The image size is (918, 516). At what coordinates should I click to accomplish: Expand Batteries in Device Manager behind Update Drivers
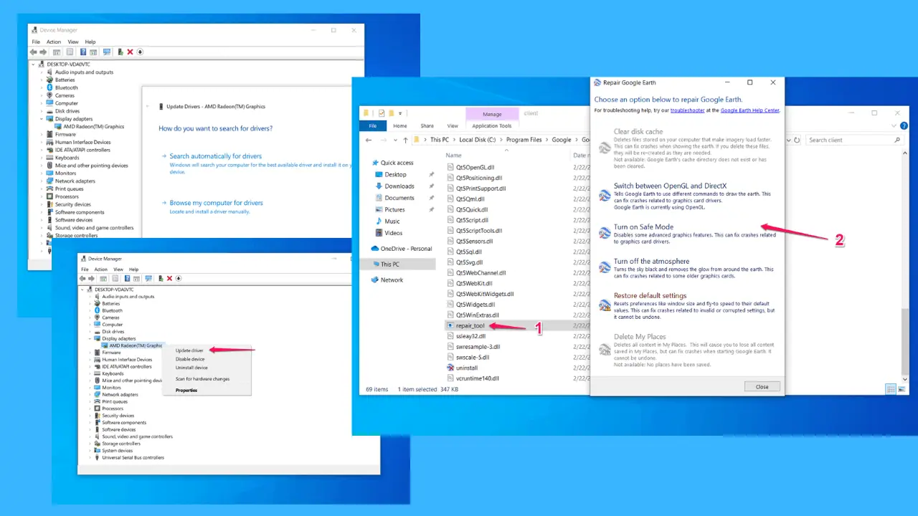coord(41,80)
